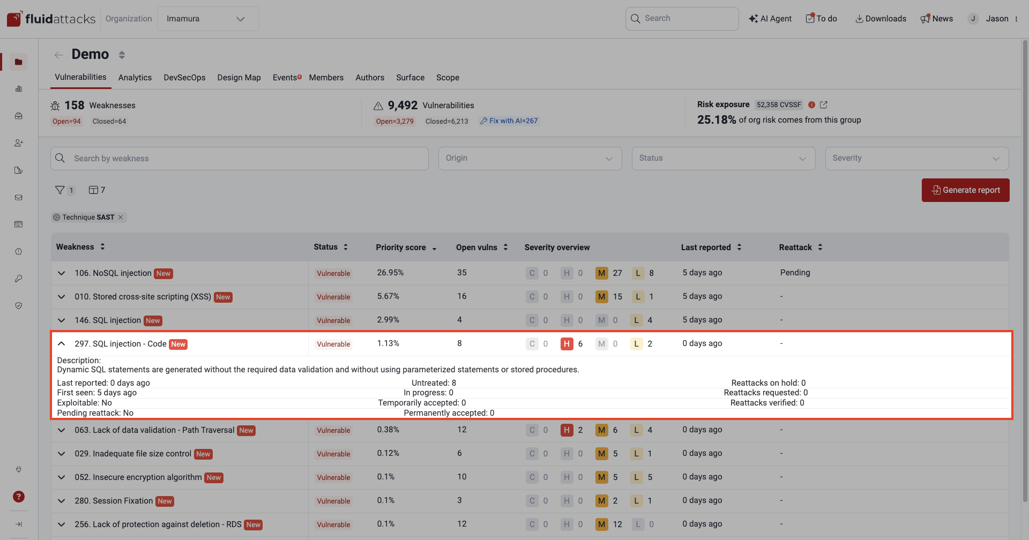Image resolution: width=1029 pixels, height=540 pixels.
Task: Click the Generate report button
Action: click(966, 190)
